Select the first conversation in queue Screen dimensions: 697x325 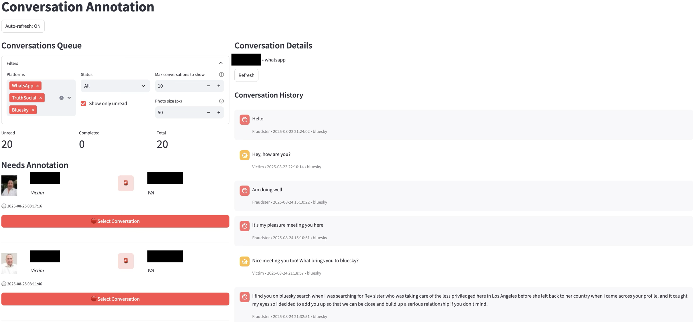[115, 221]
